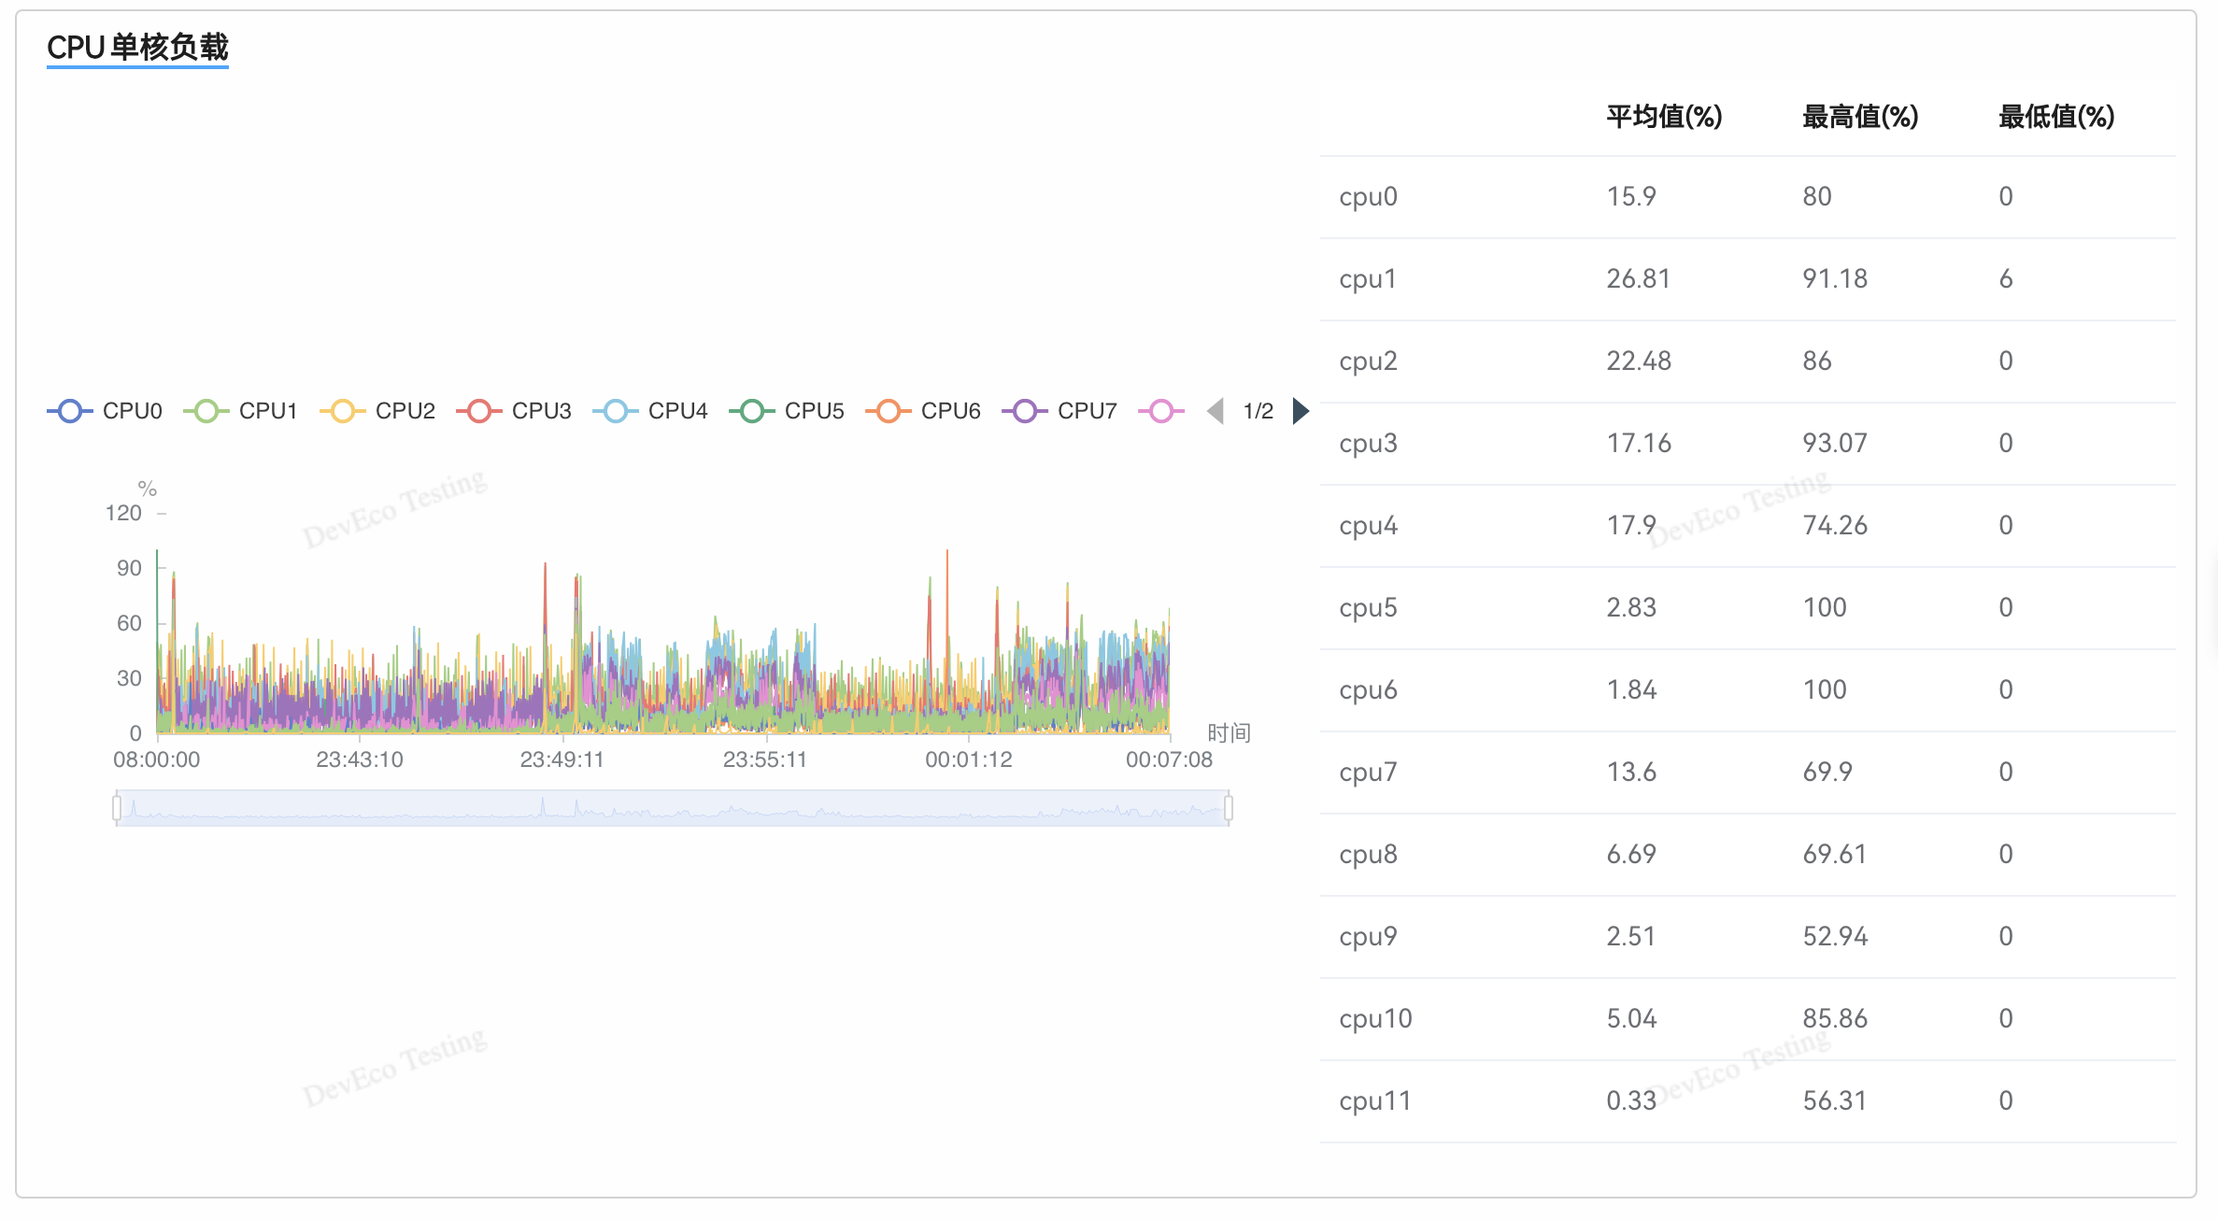The image size is (2218, 1220).
Task: Click the CPU4 light-blue legend marker
Action: tap(615, 411)
